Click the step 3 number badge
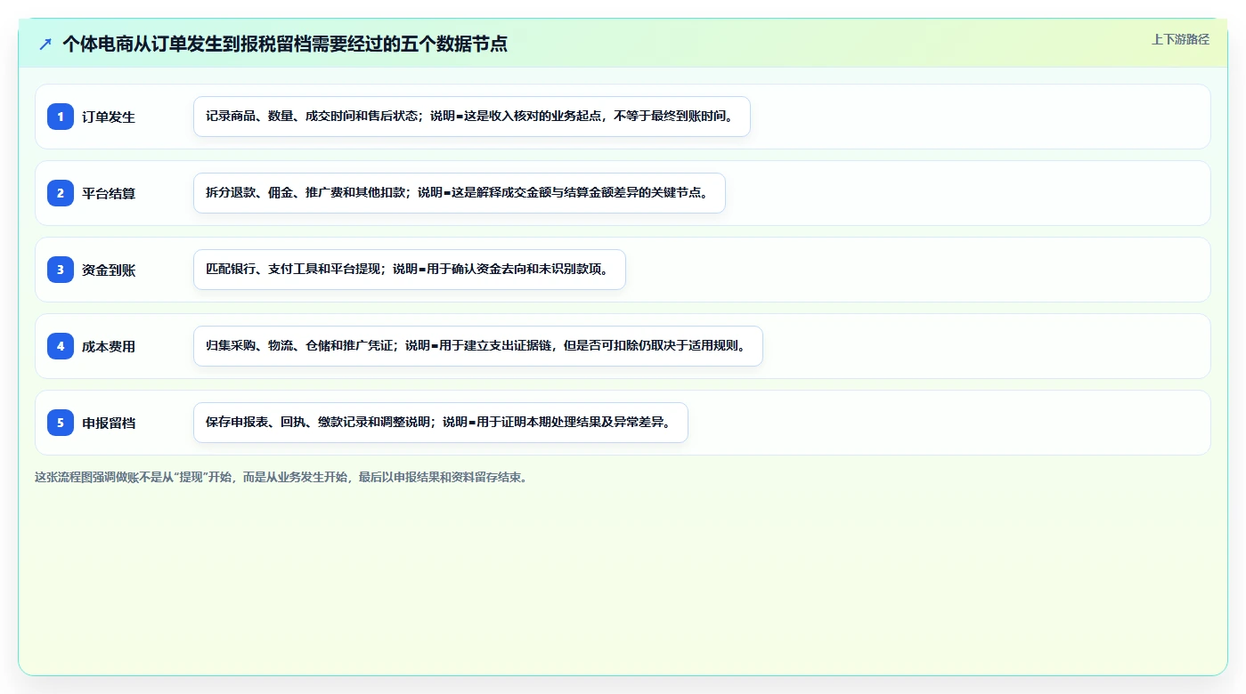The height and width of the screenshot is (694, 1246). point(61,270)
